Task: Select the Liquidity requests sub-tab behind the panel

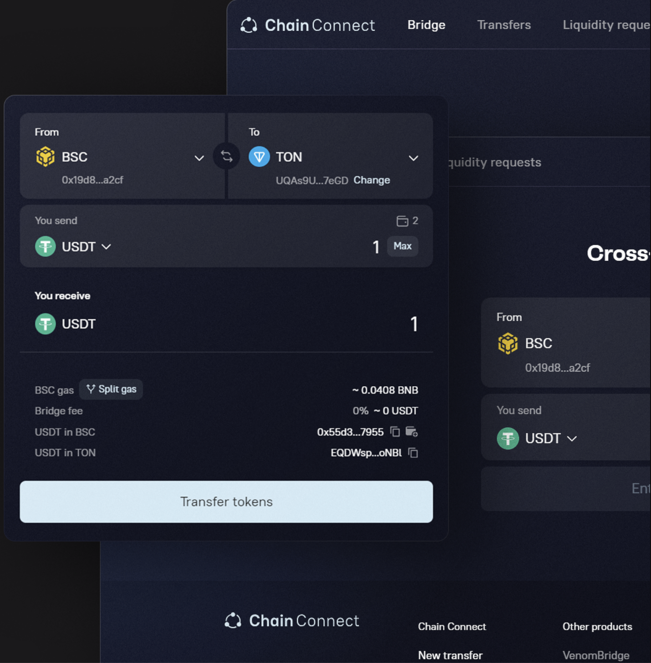Action: (495, 163)
